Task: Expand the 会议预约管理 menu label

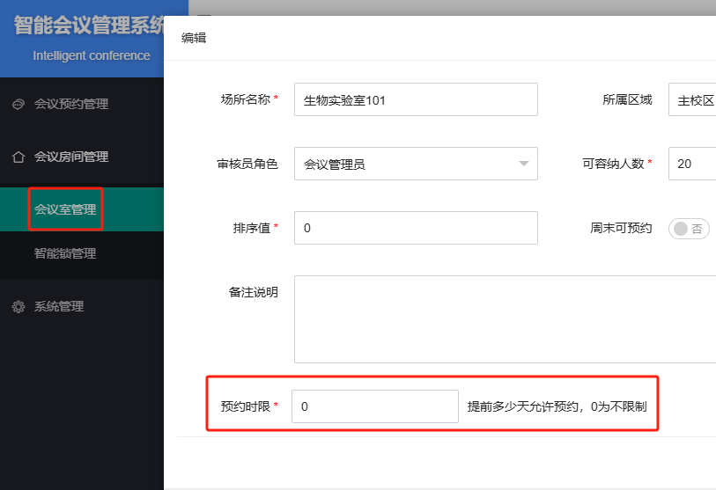Action: (71, 105)
